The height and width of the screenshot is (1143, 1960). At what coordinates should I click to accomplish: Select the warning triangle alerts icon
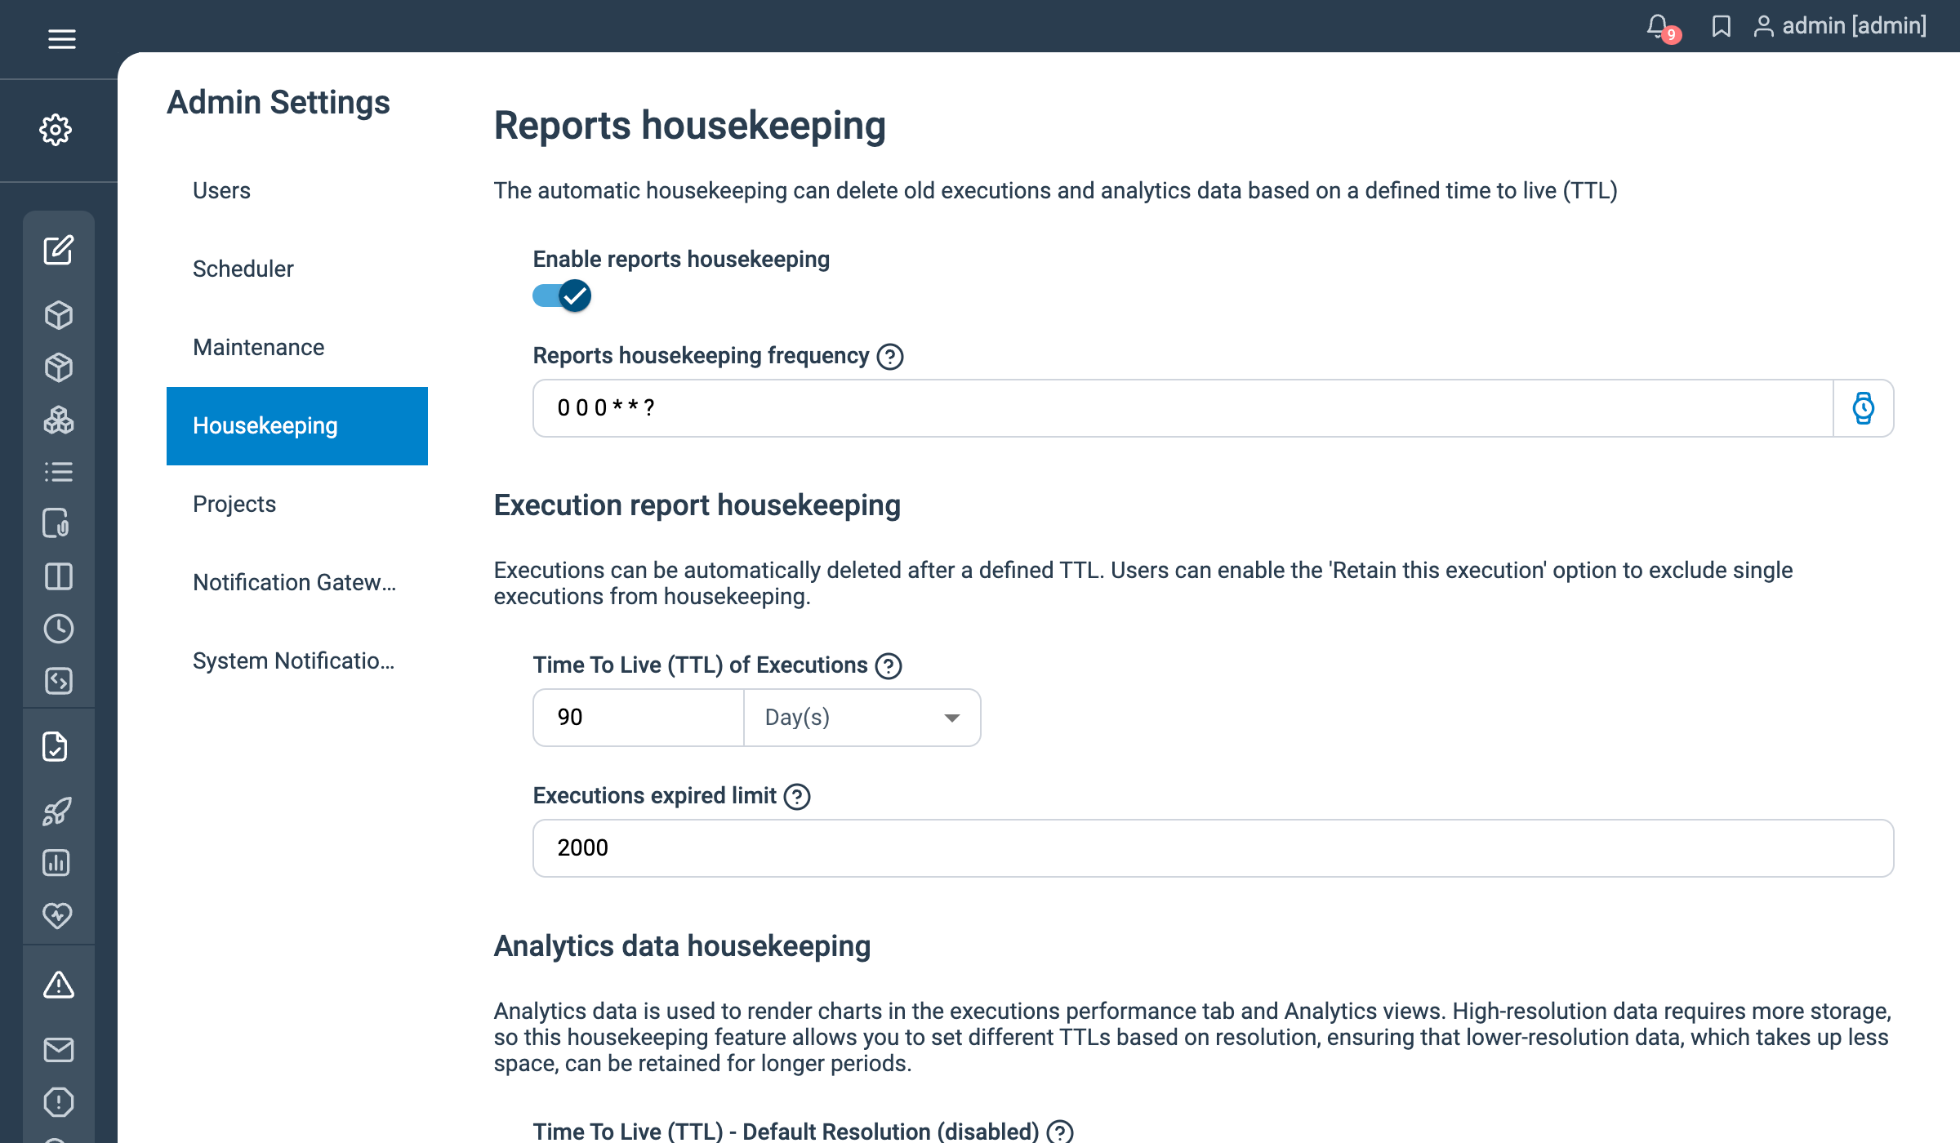58,986
